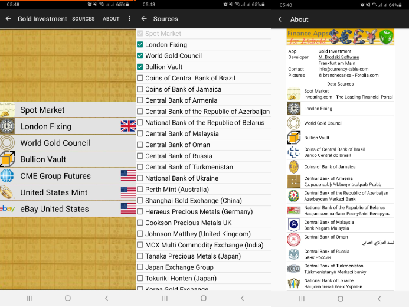Tap Android home button on first screen

(68, 298)
